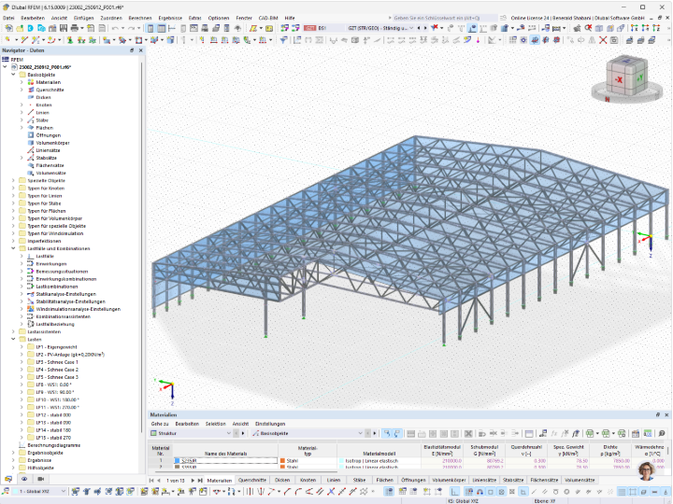
Task: Open the Basisobjekte dropdown in Materialien panel
Action: point(360,433)
